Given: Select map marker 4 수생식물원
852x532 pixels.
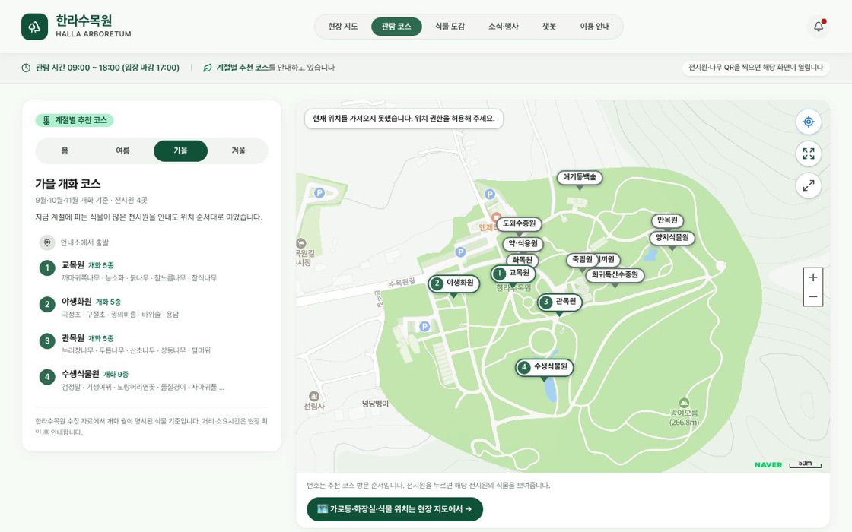Looking at the screenshot, I should tap(545, 368).
